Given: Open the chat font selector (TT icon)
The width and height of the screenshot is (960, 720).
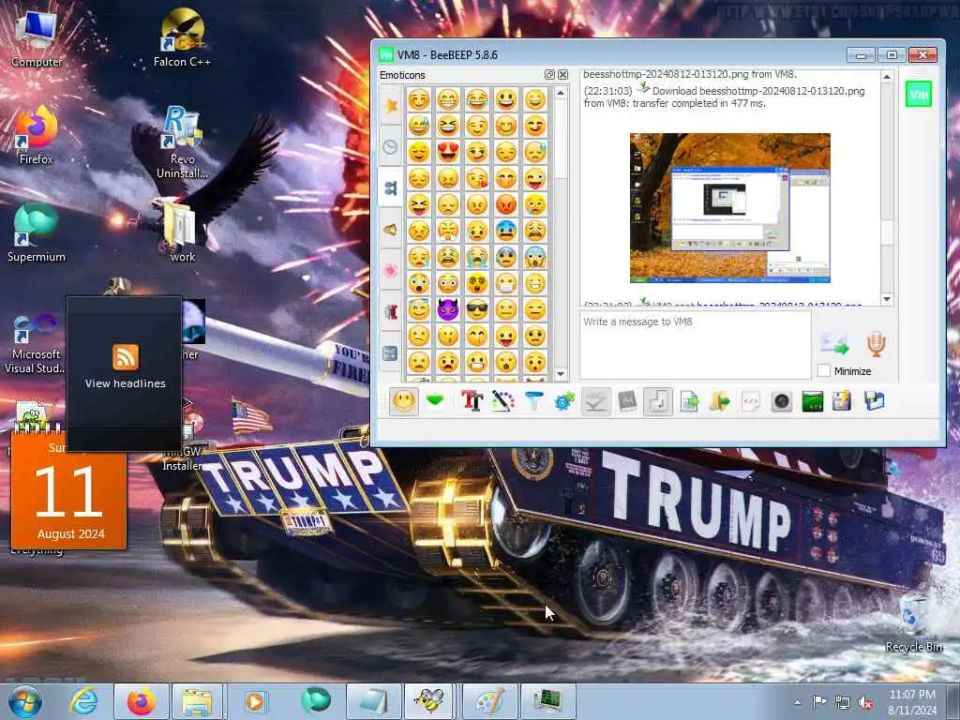Looking at the screenshot, I should pyautogui.click(x=472, y=401).
